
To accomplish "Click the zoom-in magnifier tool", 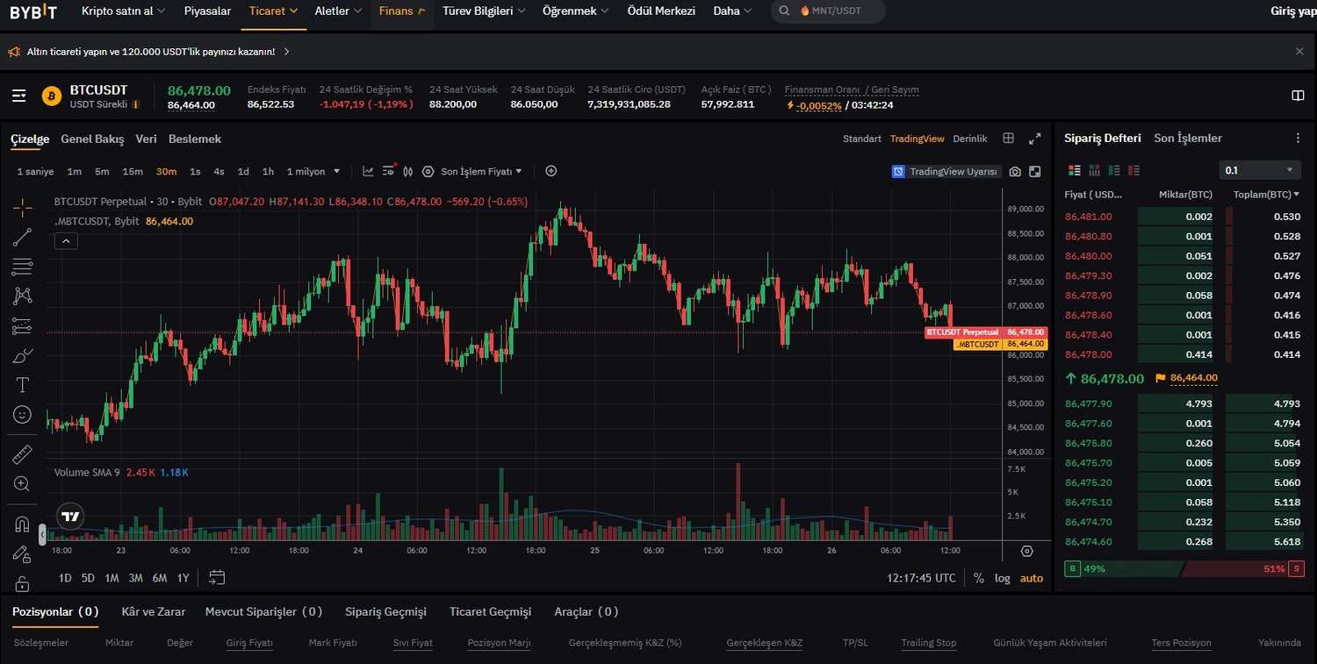I will pos(22,484).
